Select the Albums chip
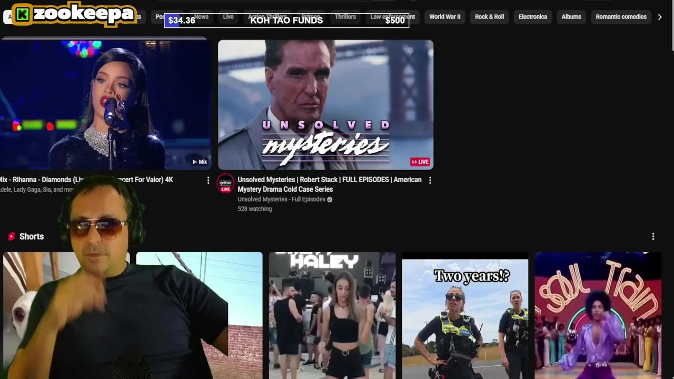Viewport: 674px width, 379px height. (x=571, y=17)
